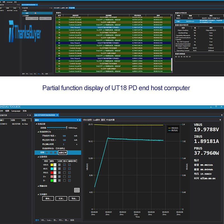Viewport: 224px width, 224px height.
Task: Open the Language menu in lower window
Action: coord(16,111)
